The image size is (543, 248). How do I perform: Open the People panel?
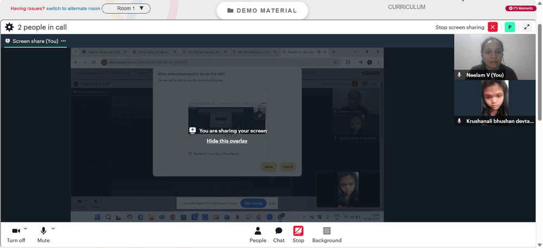258,235
